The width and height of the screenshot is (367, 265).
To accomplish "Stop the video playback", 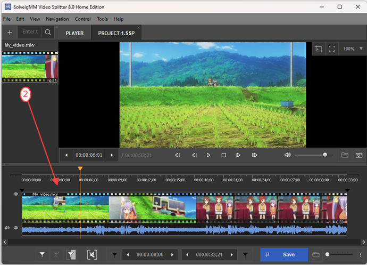I will (223, 155).
